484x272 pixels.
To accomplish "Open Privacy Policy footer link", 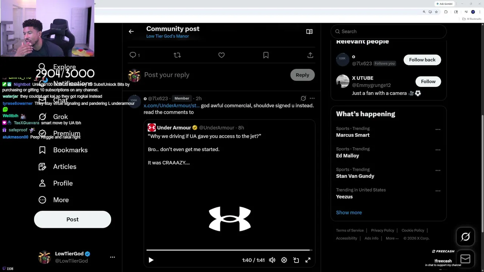I will tap(383, 230).
